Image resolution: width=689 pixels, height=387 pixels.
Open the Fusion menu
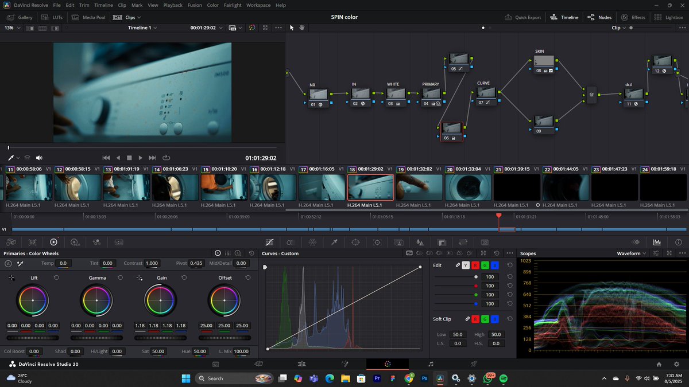(195, 5)
